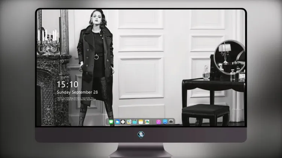This screenshot has height=158, width=282.
Task: Launch the Finder-style icon in dock
Action: 129,122
